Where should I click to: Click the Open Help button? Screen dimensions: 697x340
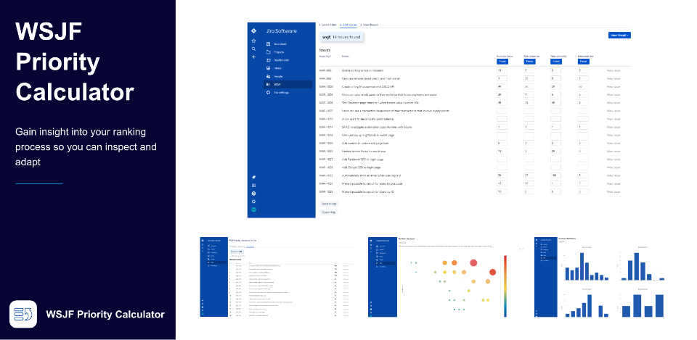coord(328,212)
